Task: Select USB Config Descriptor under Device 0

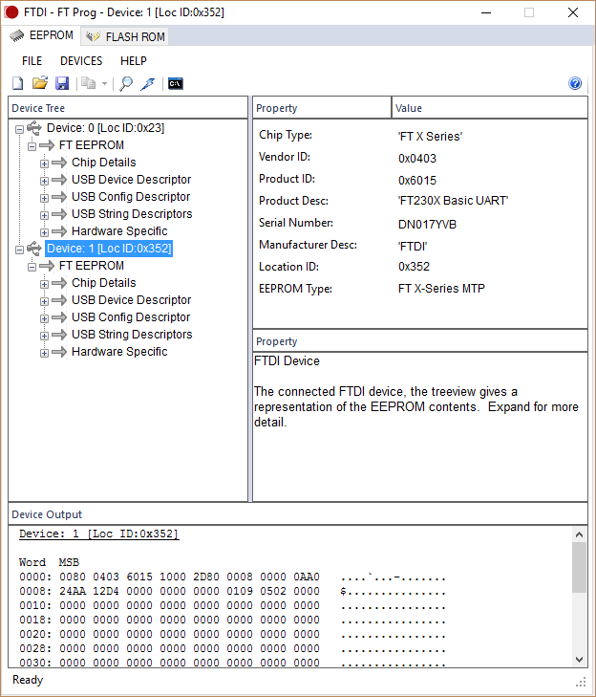Action: coord(131,197)
